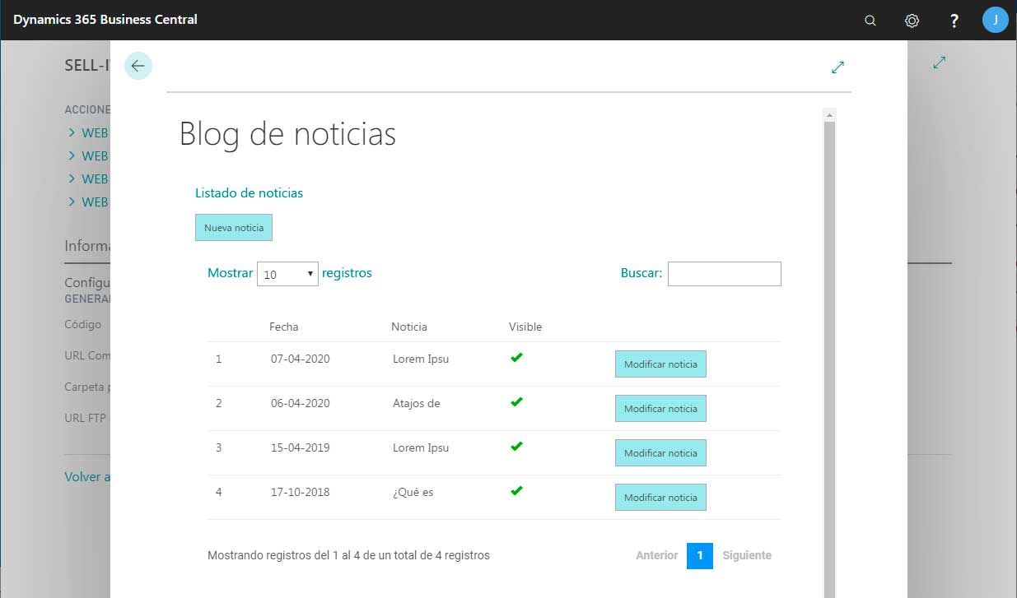Open the search magnifier in top bar
This screenshot has width=1017, height=598.
(x=870, y=21)
